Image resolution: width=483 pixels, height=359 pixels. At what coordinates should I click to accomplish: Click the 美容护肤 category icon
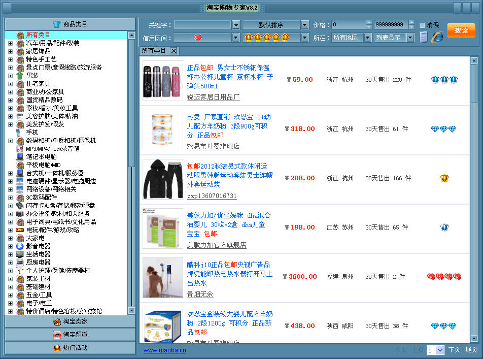pyautogui.click(x=20, y=116)
